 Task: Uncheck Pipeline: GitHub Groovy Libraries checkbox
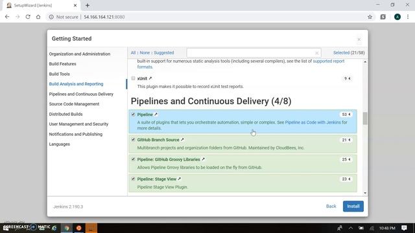133,159
